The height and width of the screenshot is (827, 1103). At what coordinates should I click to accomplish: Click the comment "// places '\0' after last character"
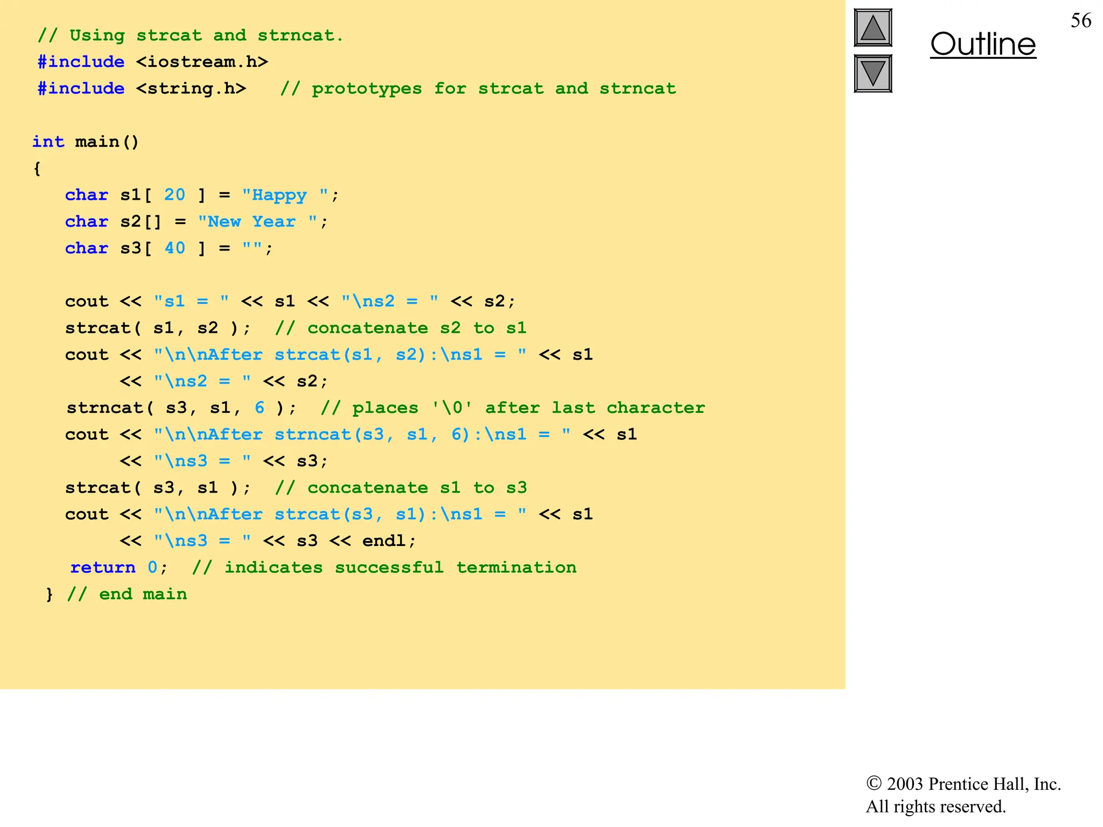click(x=513, y=408)
